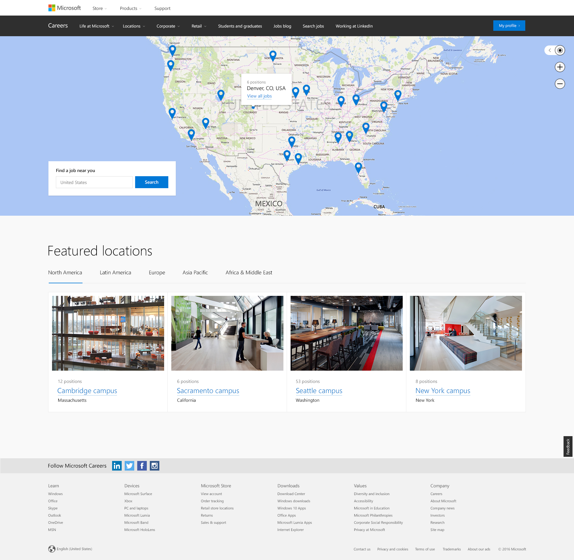Click the United States location input field
The width and height of the screenshot is (574, 560).
[x=94, y=182]
